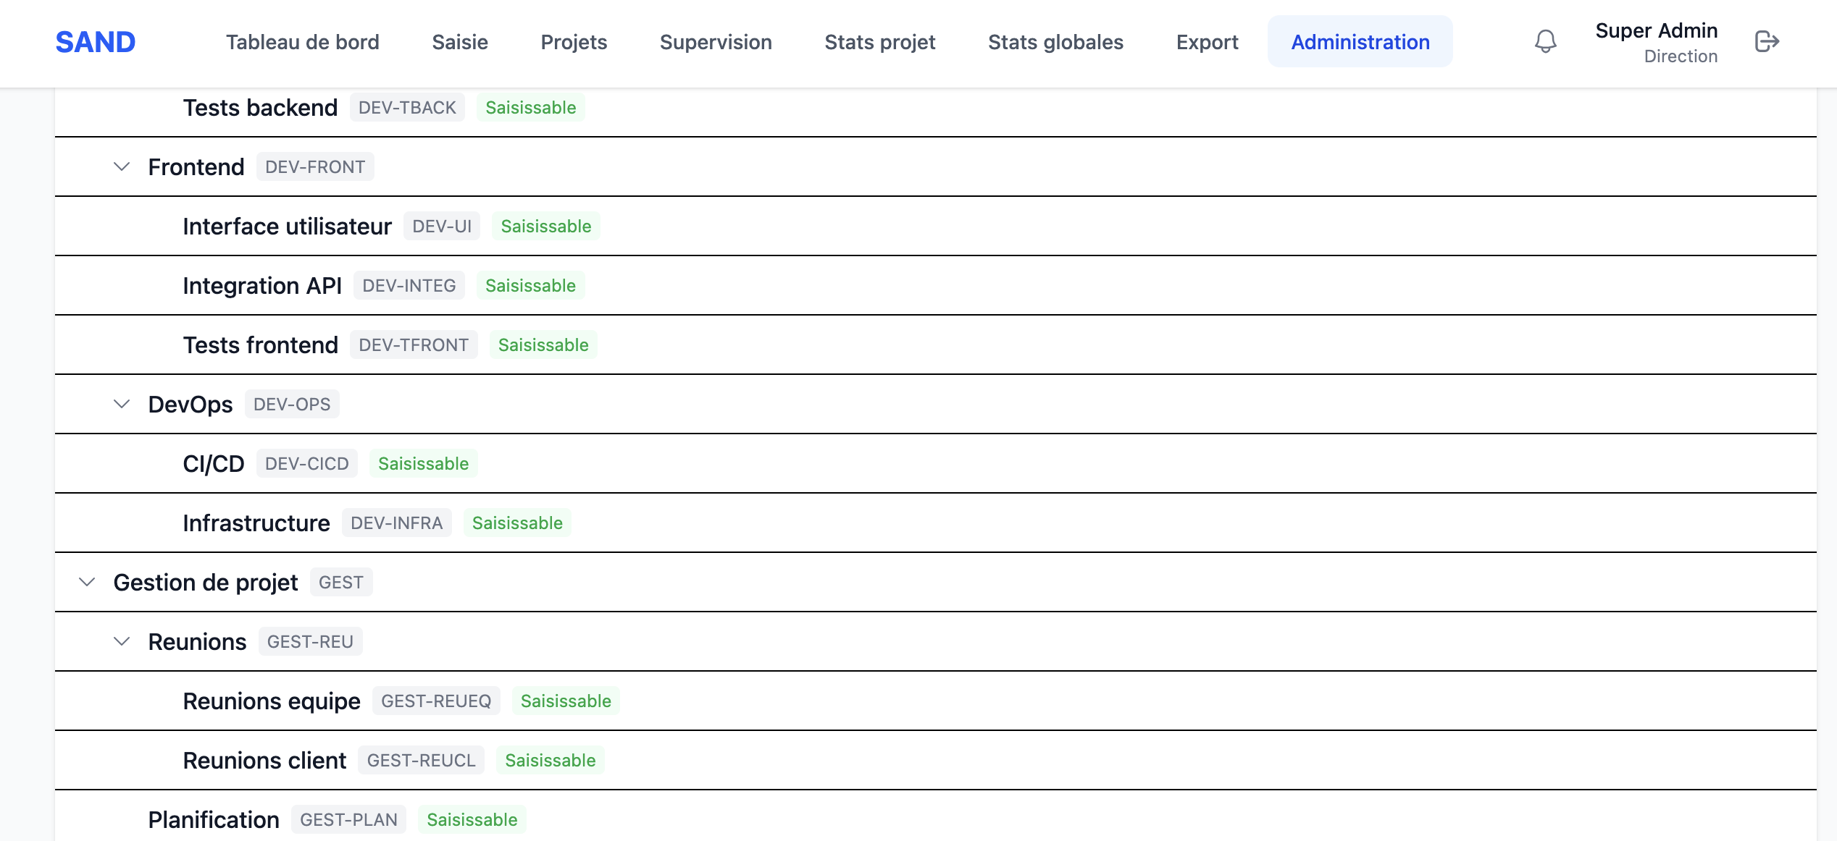Select the Interface utilisateur row
The width and height of the screenshot is (1837, 841).
tap(287, 227)
